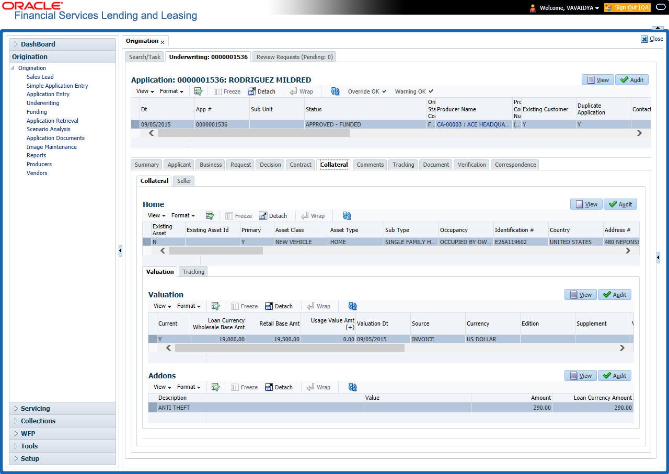Close the Origination tab with its x icon
This screenshot has width=669, height=474.
point(163,42)
